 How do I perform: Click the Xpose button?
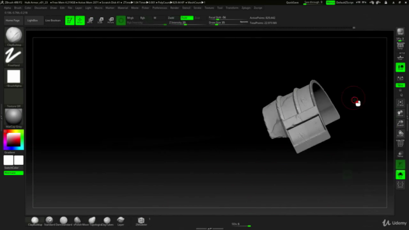(x=401, y=185)
